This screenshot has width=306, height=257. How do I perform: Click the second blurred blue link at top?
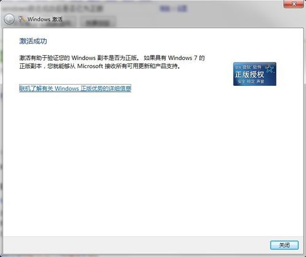182,9
